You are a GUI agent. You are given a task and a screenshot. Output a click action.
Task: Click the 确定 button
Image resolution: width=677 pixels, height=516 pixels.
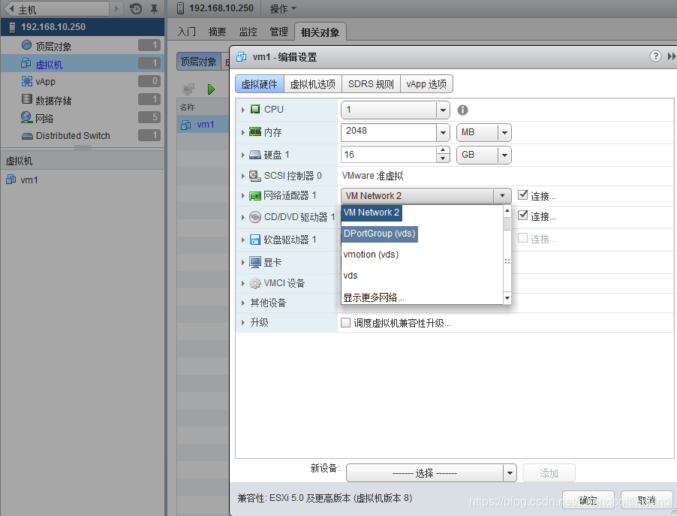click(x=588, y=500)
